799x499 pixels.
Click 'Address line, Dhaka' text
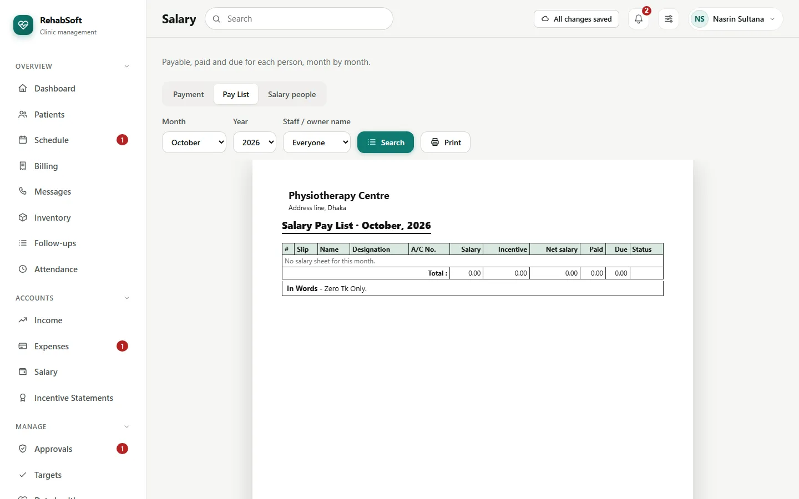point(317,208)
